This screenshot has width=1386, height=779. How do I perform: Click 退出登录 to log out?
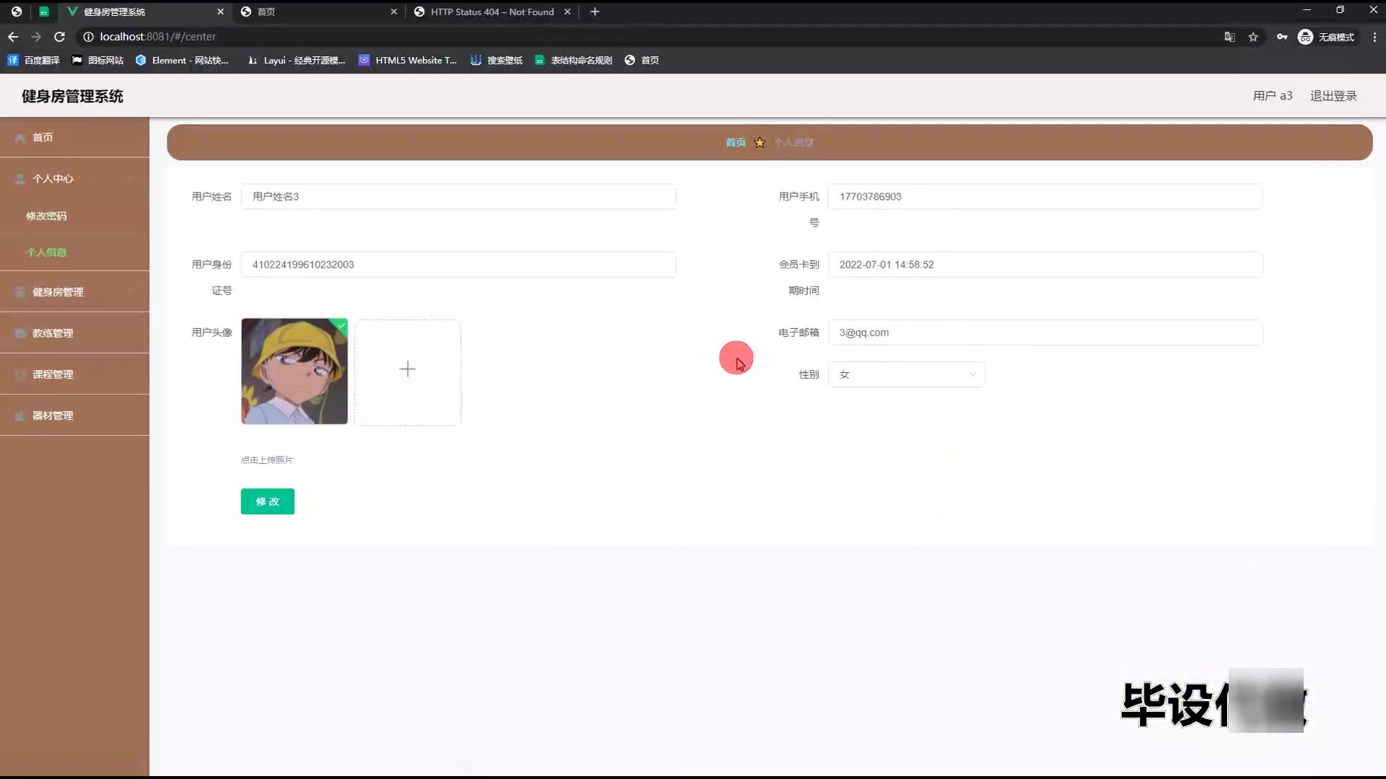[1333, 96]
